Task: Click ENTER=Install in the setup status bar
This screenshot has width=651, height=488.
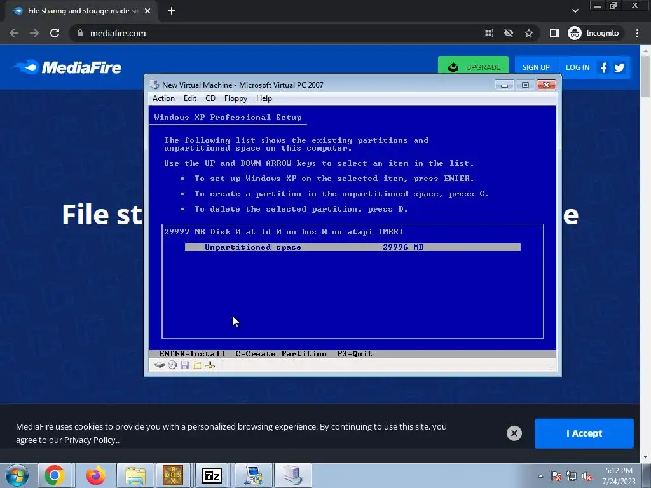Action: pyautogui.click(x=192, y=354)
